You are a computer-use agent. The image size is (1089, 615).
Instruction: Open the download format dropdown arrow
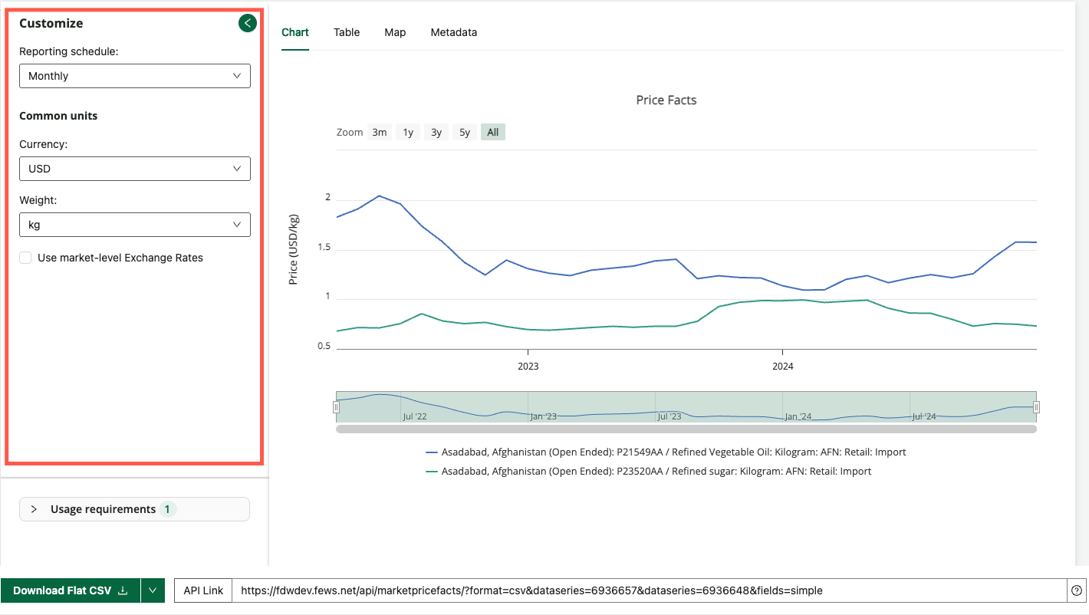click(x=153, y=590)
